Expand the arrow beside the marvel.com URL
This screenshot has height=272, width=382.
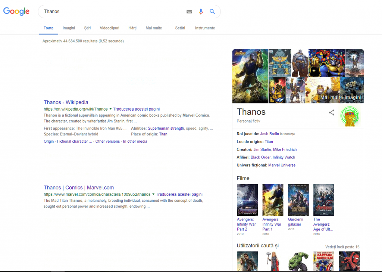point(153,194)
